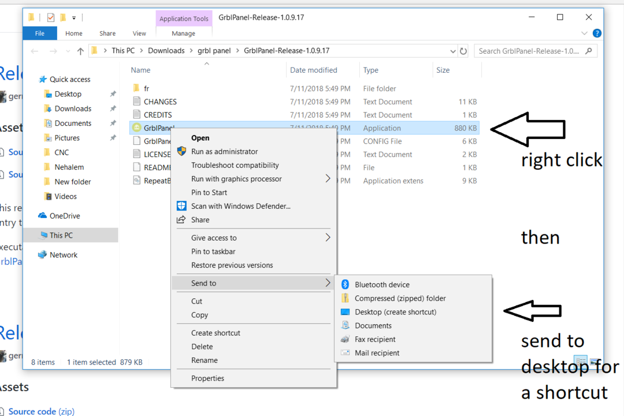
Task: Click the Run as administrator shield icon
Action: [x=181, y=151]
